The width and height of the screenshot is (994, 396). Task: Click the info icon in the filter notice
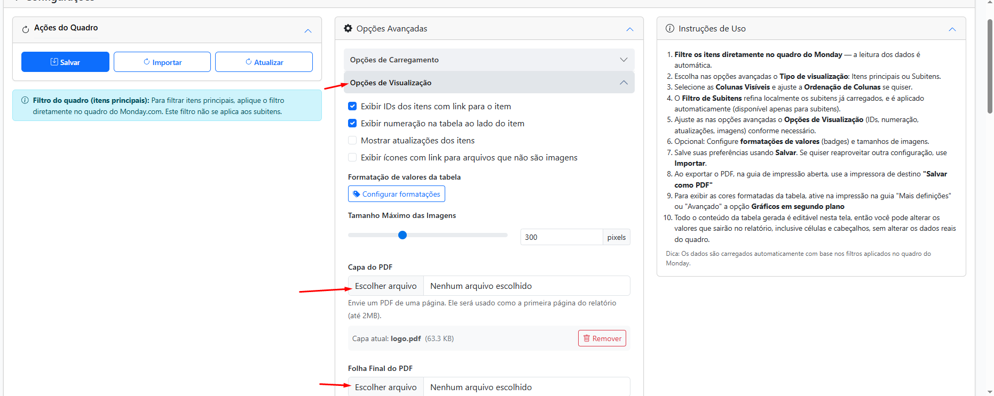(x=25, y=100)
